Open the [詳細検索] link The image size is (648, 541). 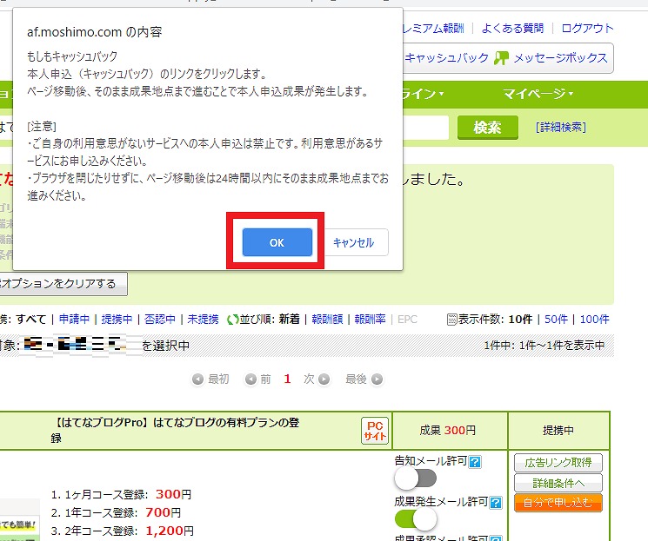click(561, 127)
